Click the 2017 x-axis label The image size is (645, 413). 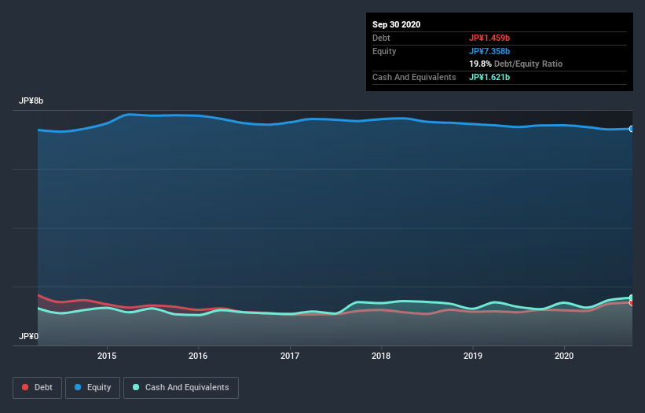click(290, 356)
